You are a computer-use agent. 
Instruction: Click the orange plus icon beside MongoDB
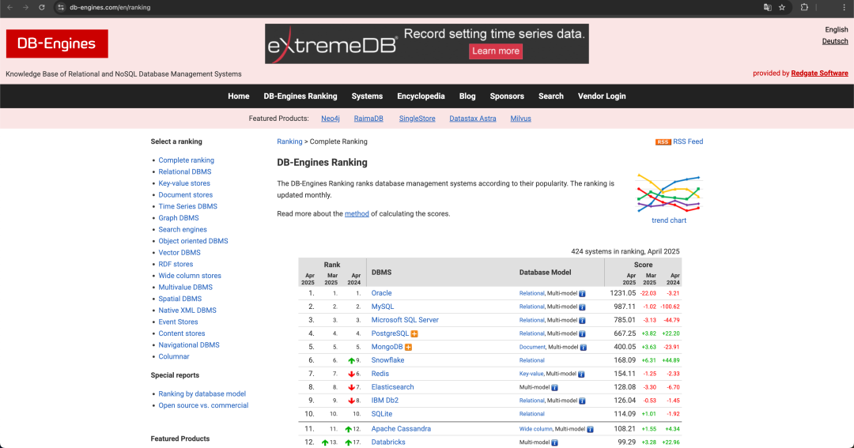click(409, 348)
